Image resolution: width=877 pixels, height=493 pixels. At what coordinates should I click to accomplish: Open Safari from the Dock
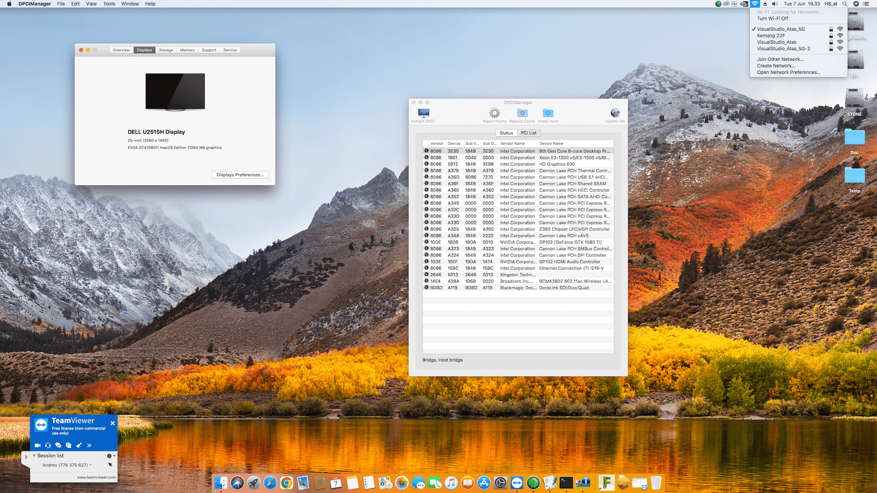click(270, 483)
